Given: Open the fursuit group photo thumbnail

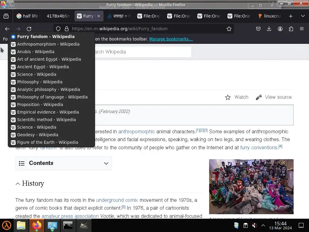Looking at the screenshot, I should (x=251, y=187).
